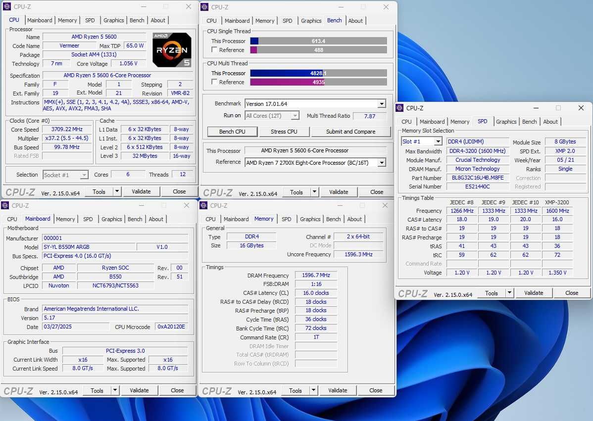This screenshot has height=421, width=593.
Task: Click Validate in the top-left CPU window
Action: point(141,191)
